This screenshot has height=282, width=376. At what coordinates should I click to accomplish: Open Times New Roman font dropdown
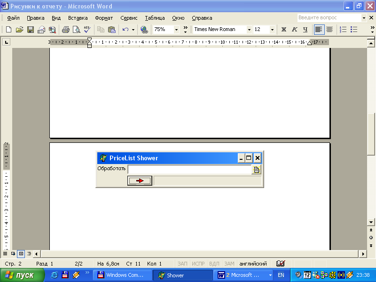tap(249, 30)
